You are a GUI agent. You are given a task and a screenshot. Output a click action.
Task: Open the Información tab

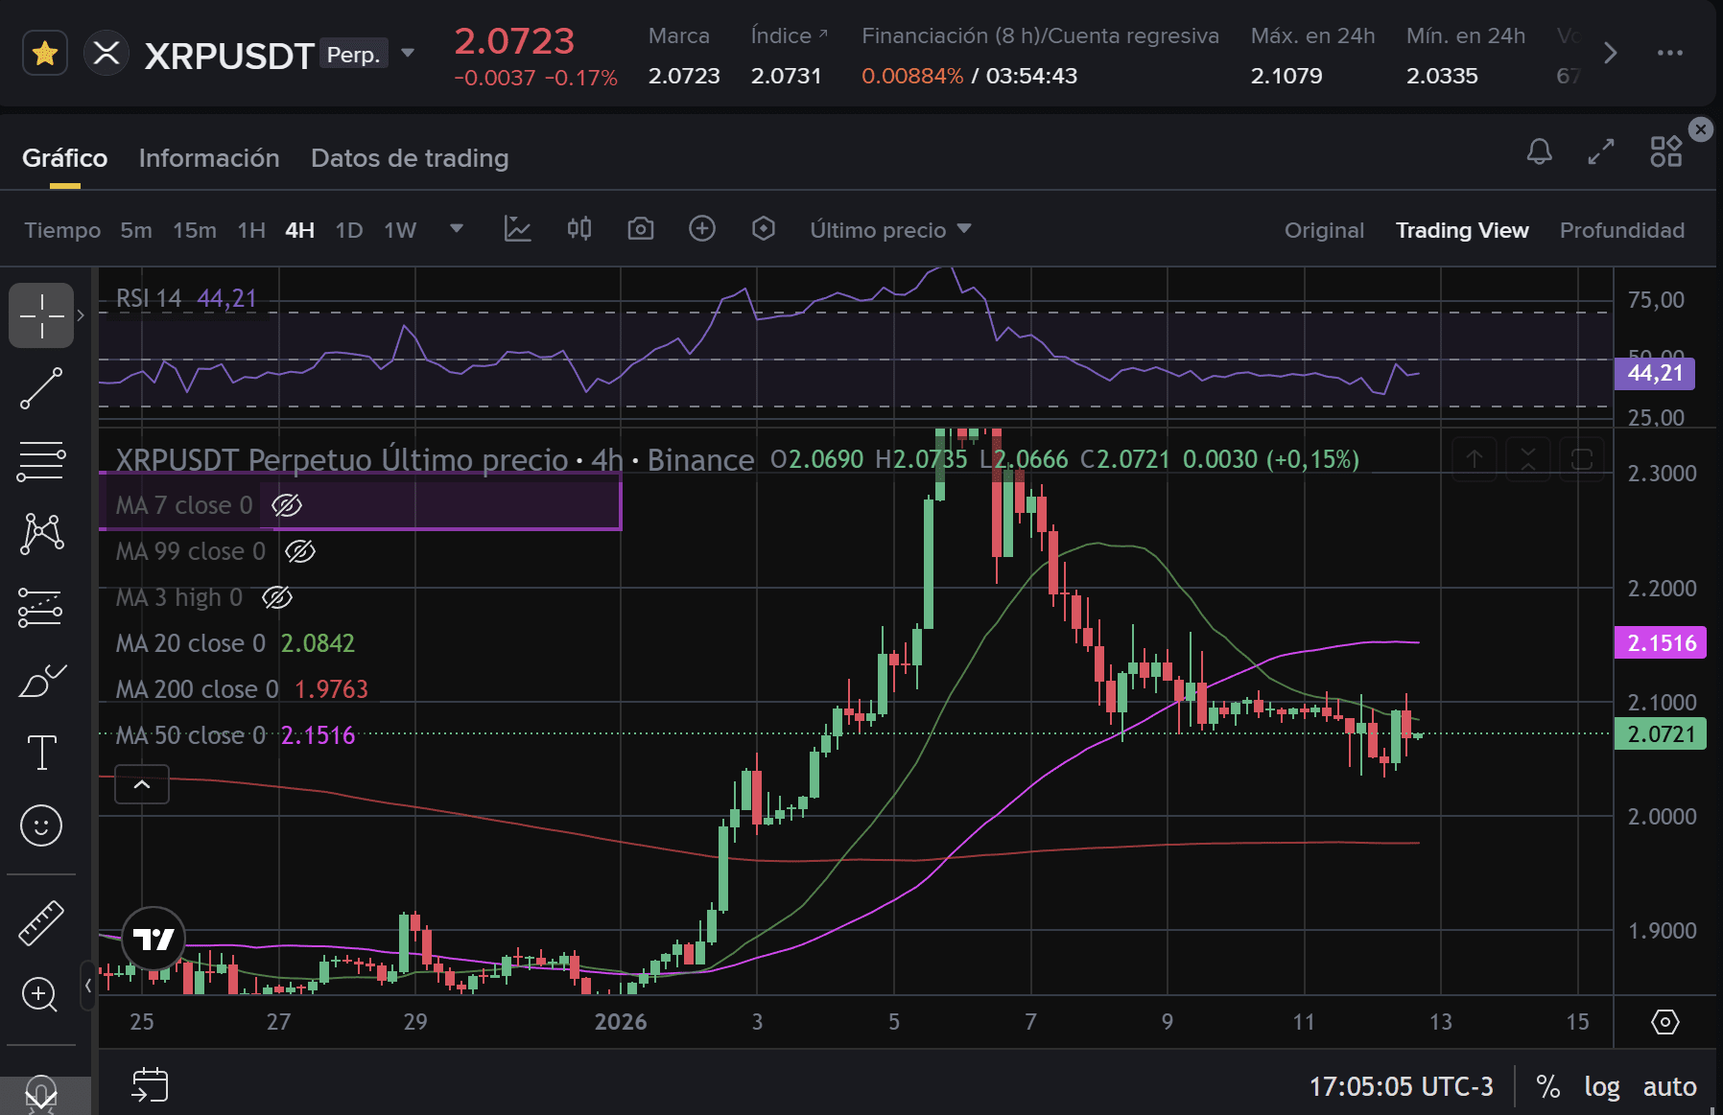click(x=209, y=158)
